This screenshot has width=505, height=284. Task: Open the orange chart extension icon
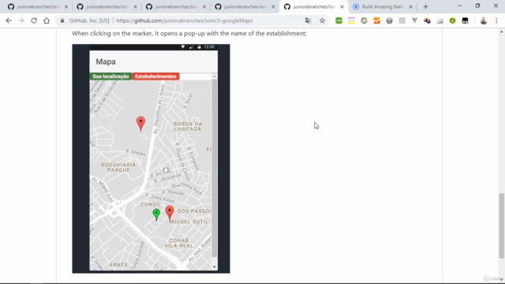coord(376,21)
